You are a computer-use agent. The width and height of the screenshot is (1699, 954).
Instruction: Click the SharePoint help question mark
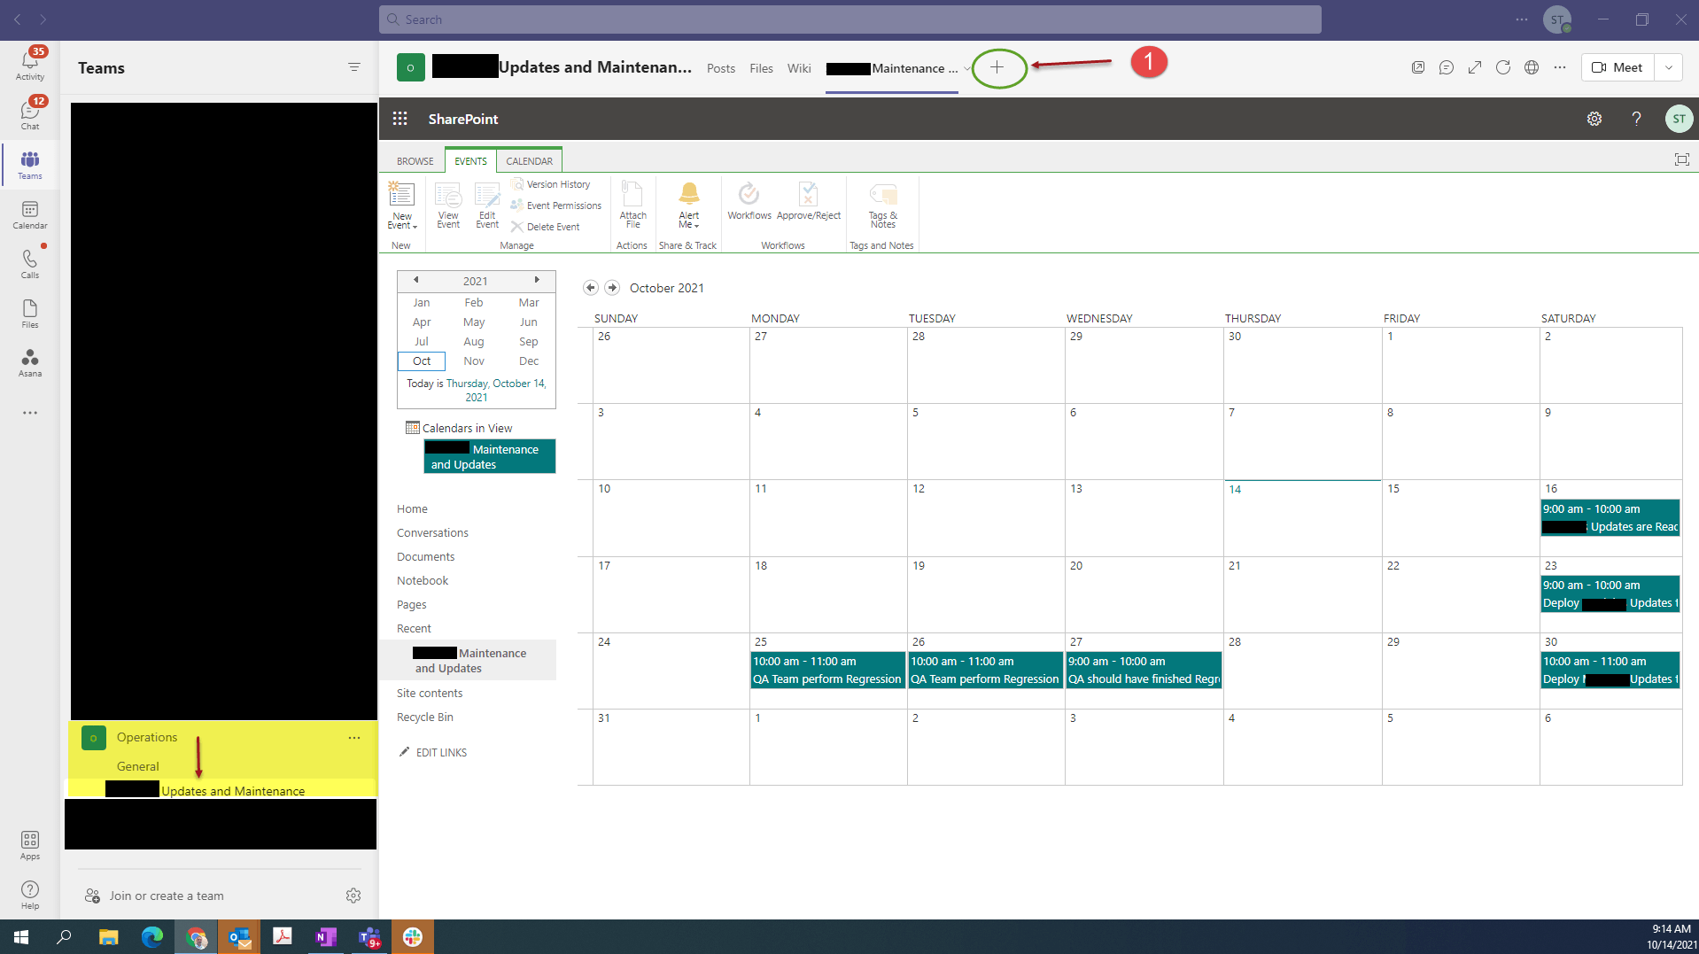click(1636, 119)
